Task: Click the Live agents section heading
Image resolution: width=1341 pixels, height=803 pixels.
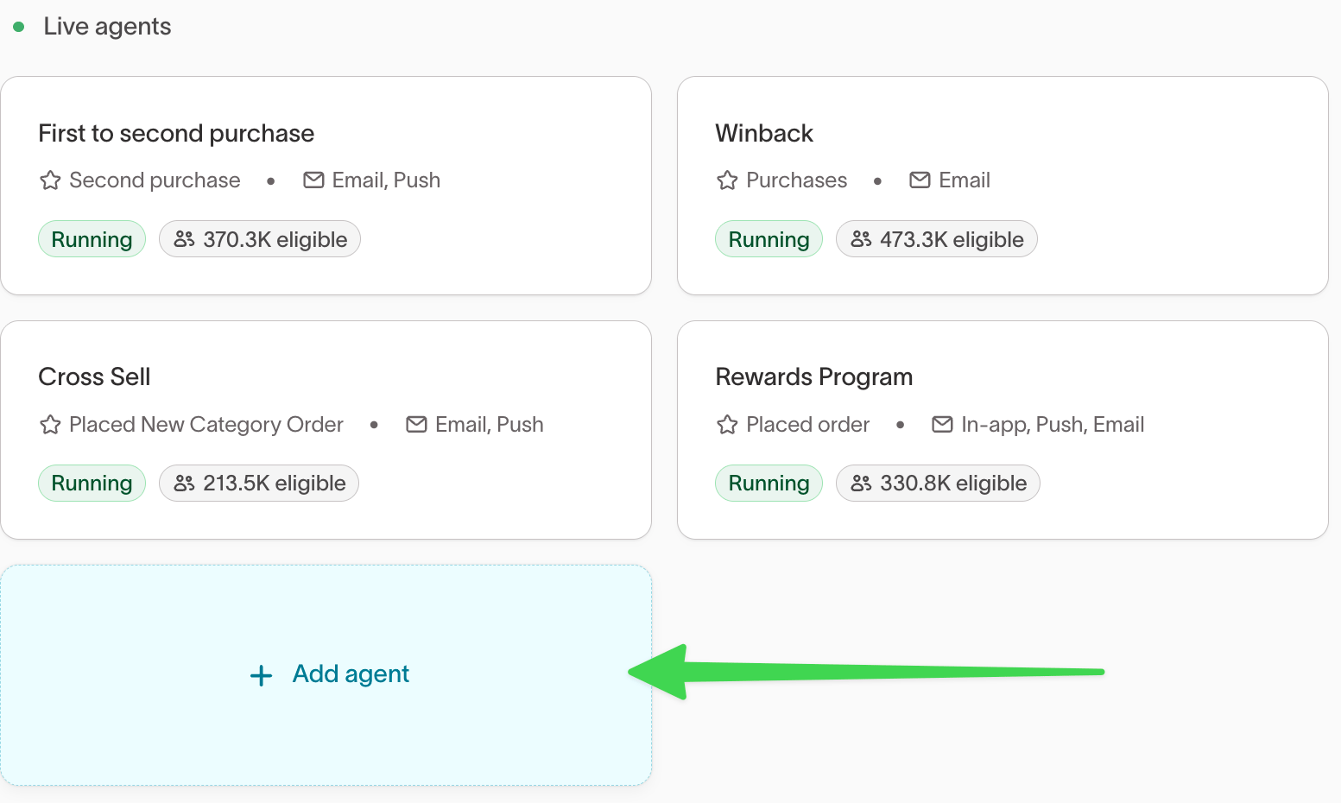Action: [107, 27]
